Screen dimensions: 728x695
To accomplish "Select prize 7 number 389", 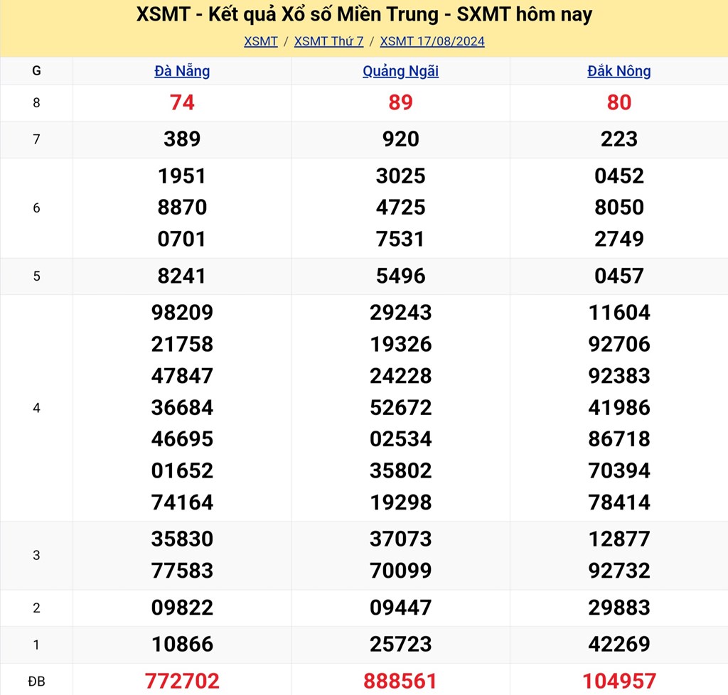I will 182,139.
